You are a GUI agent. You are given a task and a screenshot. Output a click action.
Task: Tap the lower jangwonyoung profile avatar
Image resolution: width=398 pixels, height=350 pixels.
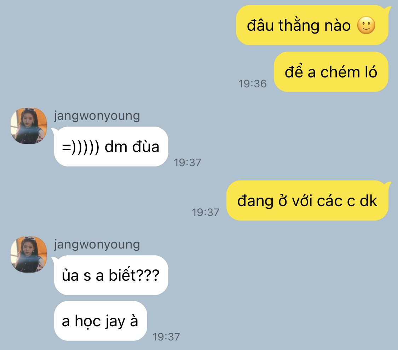click(x=29, y=255)
